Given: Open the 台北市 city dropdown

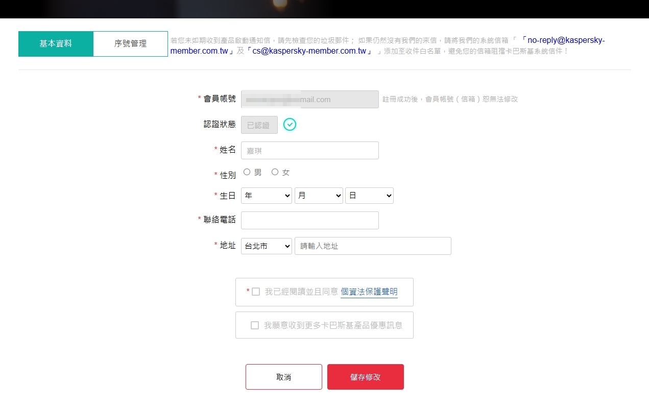Looking at the screenshot, I should (x=266, y=246).
